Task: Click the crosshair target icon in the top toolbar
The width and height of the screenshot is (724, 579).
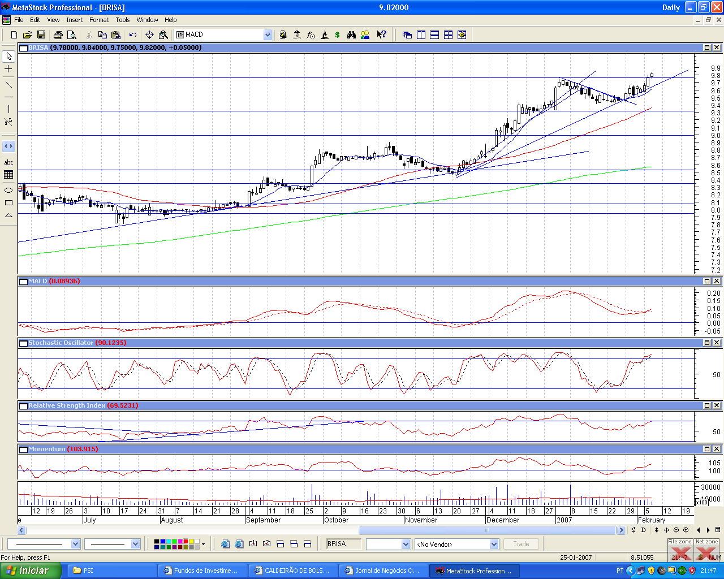Action: click(149, 35)
